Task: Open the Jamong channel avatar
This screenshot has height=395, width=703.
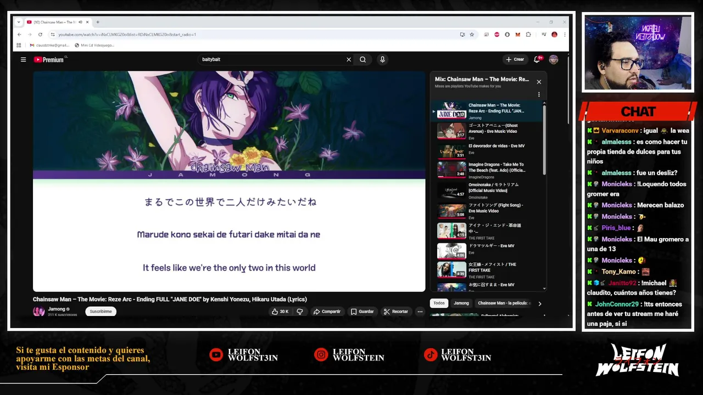Action: [39, 312]
